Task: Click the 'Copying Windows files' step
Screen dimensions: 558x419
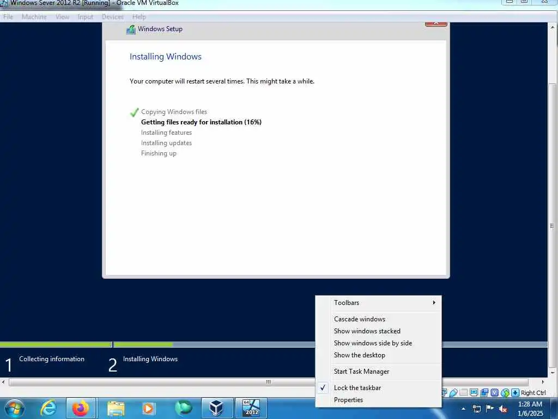Action: click(x=174, y=111)
